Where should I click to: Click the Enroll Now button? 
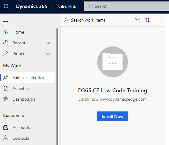point(113,116)
